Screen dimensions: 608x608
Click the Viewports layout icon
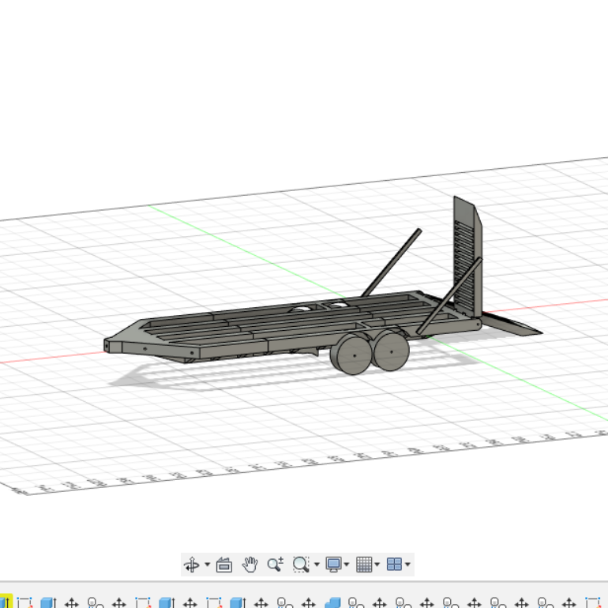click(394, 565)
